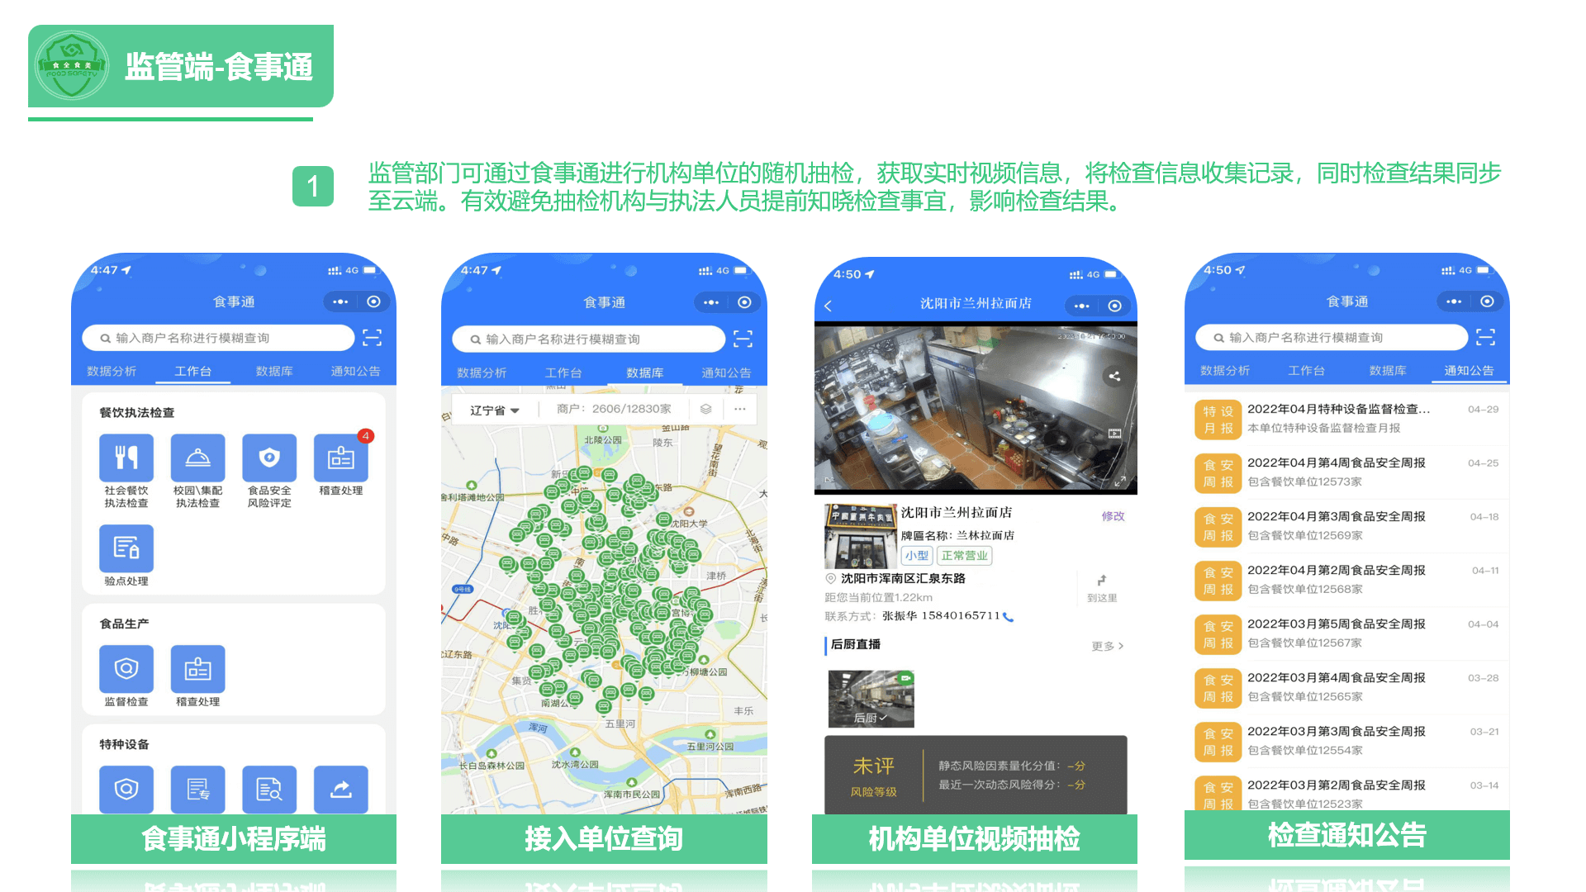Call merchant via phone icon
1586x892 pixels.
[x=1008, y=617]
